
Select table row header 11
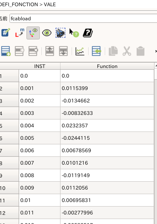tap(9, 200)
